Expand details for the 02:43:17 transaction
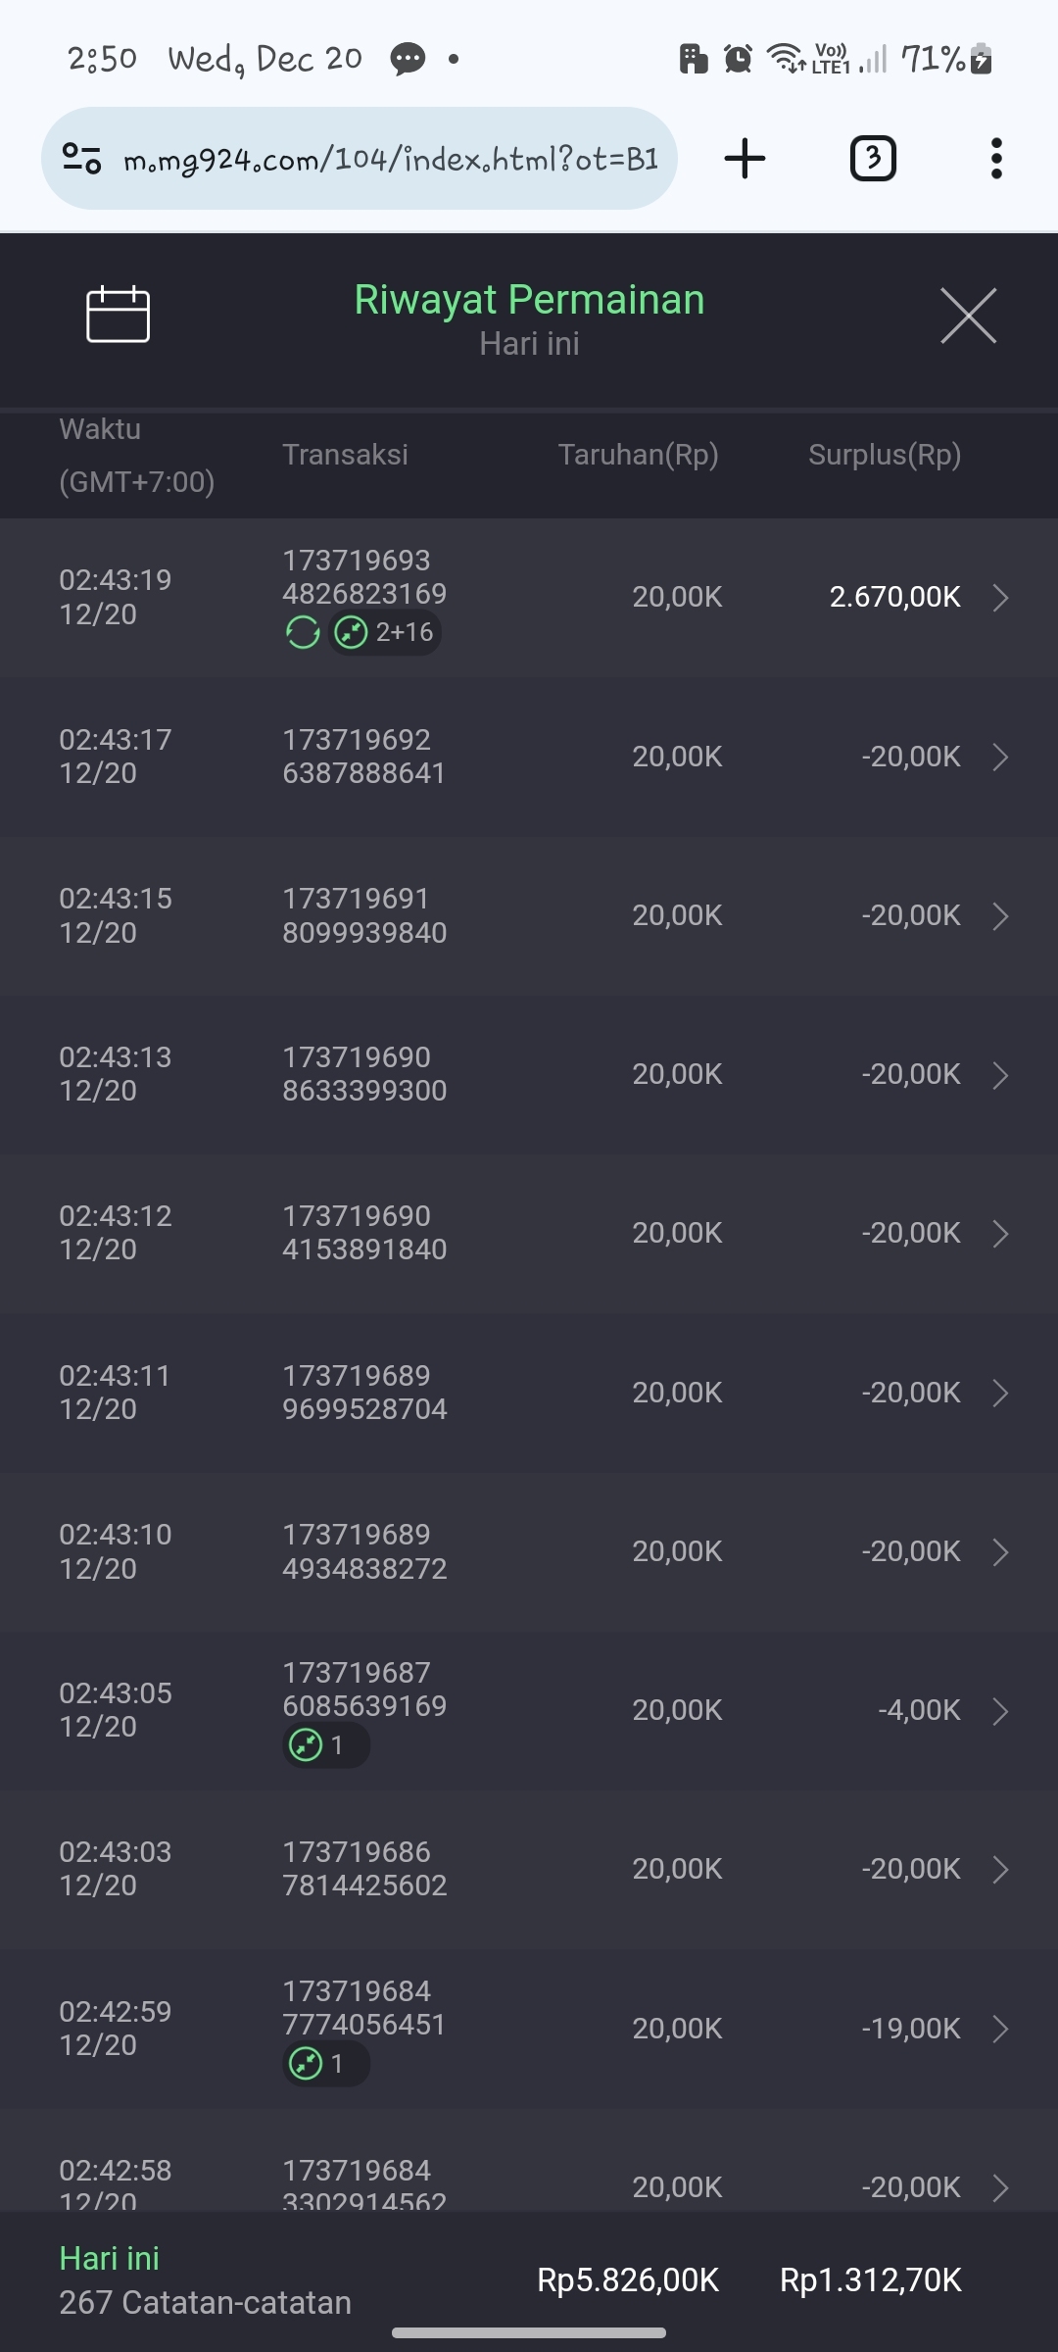The height and width of the screenshot is (2352, 1058). (x=1000, y=757)
